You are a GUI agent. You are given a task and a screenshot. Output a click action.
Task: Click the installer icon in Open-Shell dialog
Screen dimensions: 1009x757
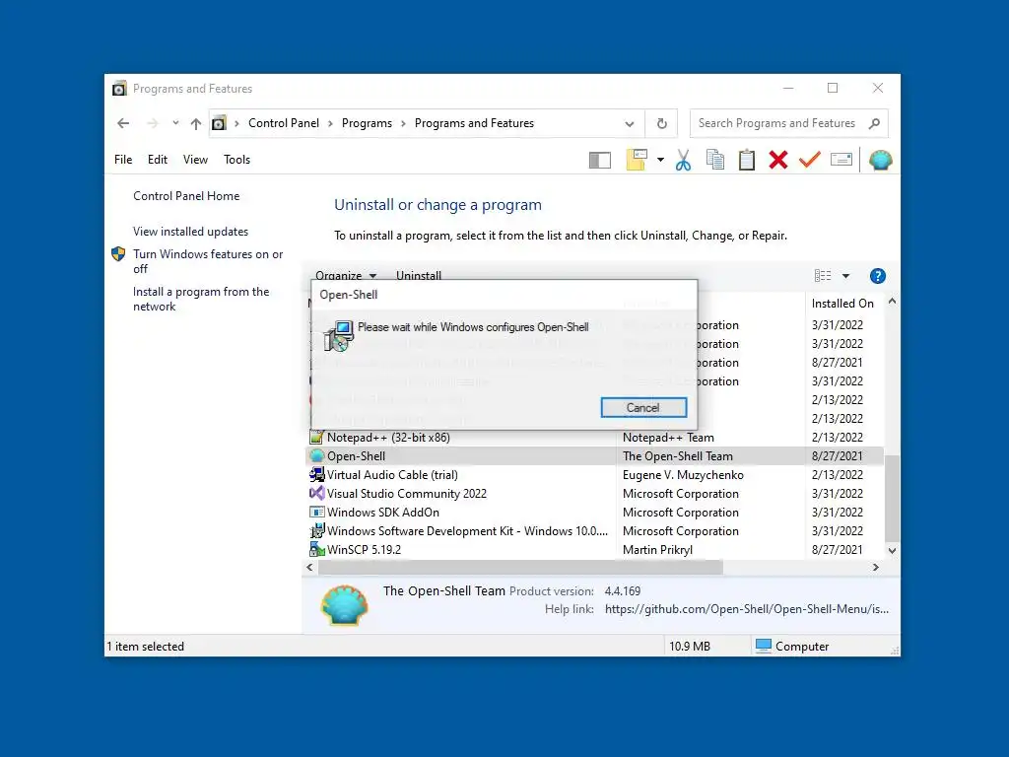339,336
